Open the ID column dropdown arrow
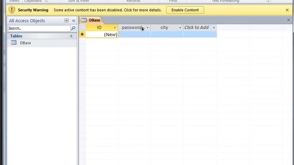294x165 pixels. tap(115, 27)
